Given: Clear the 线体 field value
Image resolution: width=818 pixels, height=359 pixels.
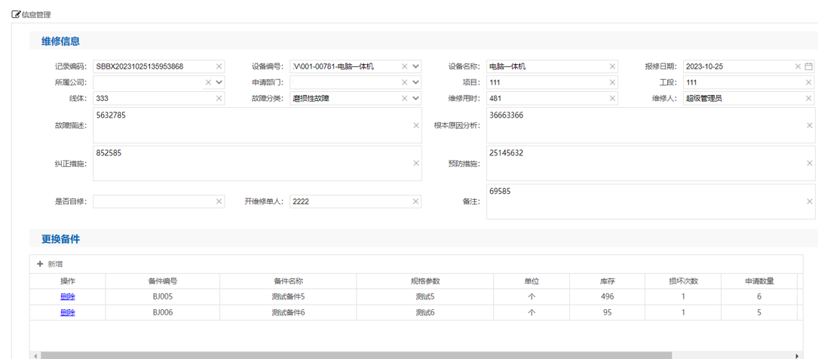Looking at the screenshot, I should tap(219, 98).
